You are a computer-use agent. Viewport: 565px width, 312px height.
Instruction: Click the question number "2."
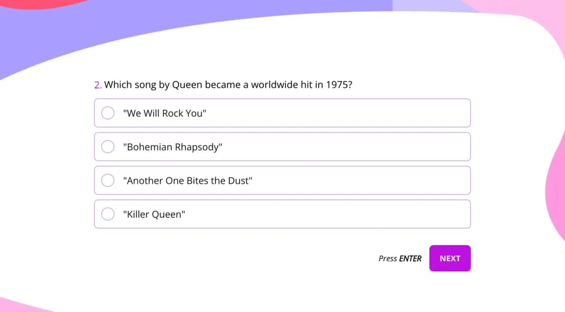click(98, 85)
